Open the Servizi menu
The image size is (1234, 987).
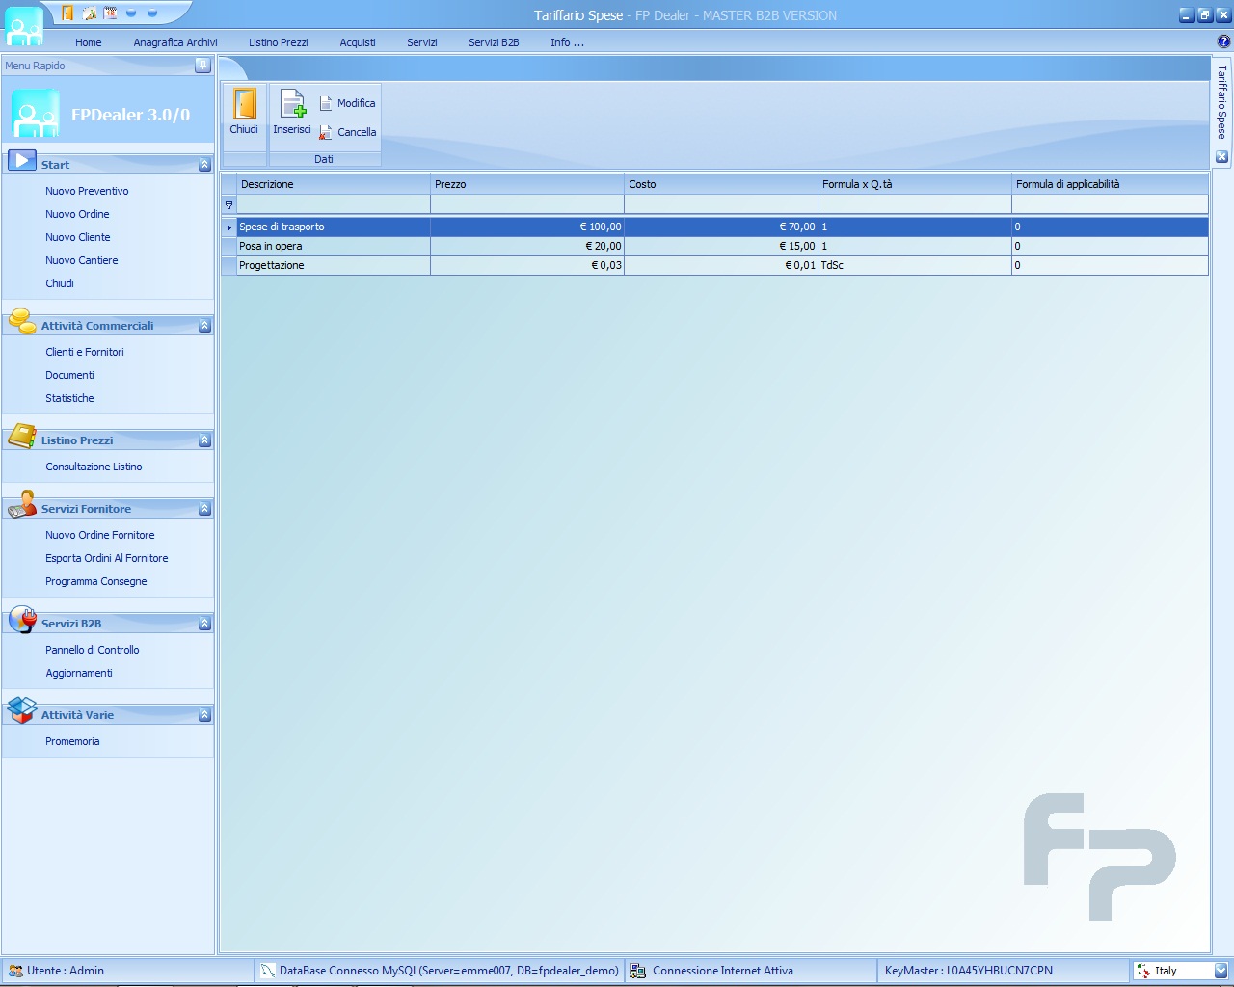tap(422, 42)
